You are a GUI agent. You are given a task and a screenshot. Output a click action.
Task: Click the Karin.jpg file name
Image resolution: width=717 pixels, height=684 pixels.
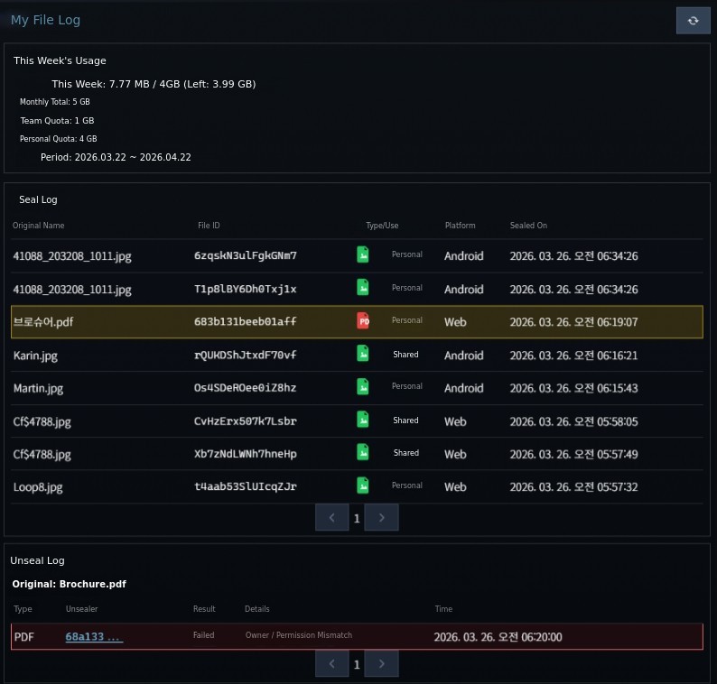tap(35, 356)
